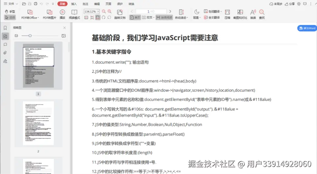The height and width of the screenshot is (174, 317).
Task: Open bookmark panel in sidebar
Action: point(5,28)
